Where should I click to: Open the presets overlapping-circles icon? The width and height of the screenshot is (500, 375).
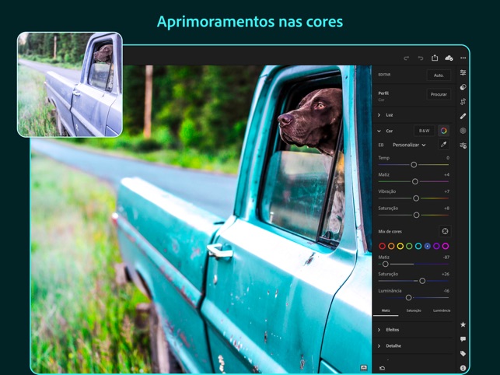[463, 87]
